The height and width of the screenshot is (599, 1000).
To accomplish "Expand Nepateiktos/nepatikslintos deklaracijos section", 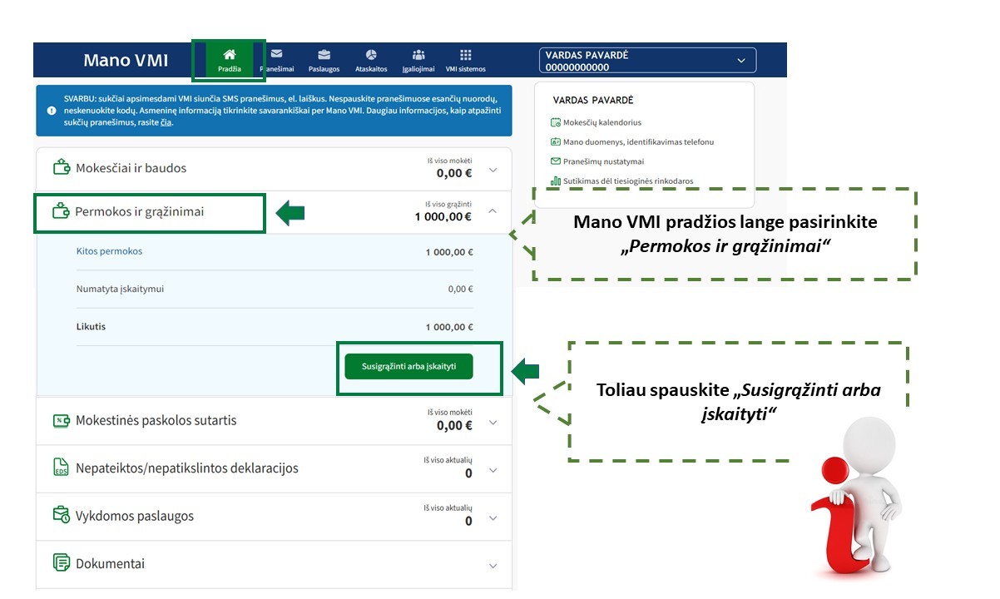I will click(x=493, y=470).
